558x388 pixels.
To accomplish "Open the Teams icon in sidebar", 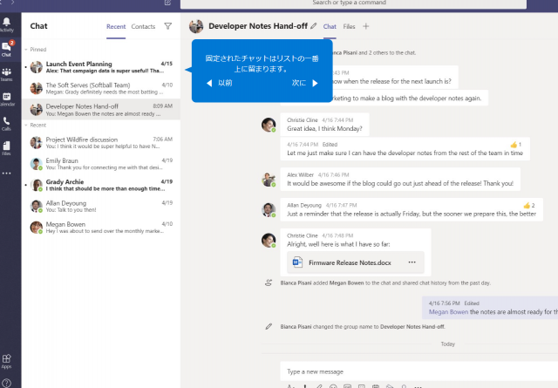I will point(6,74).
